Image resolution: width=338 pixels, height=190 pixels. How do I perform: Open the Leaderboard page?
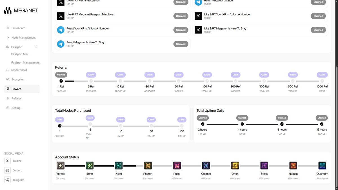click(19, 70)
